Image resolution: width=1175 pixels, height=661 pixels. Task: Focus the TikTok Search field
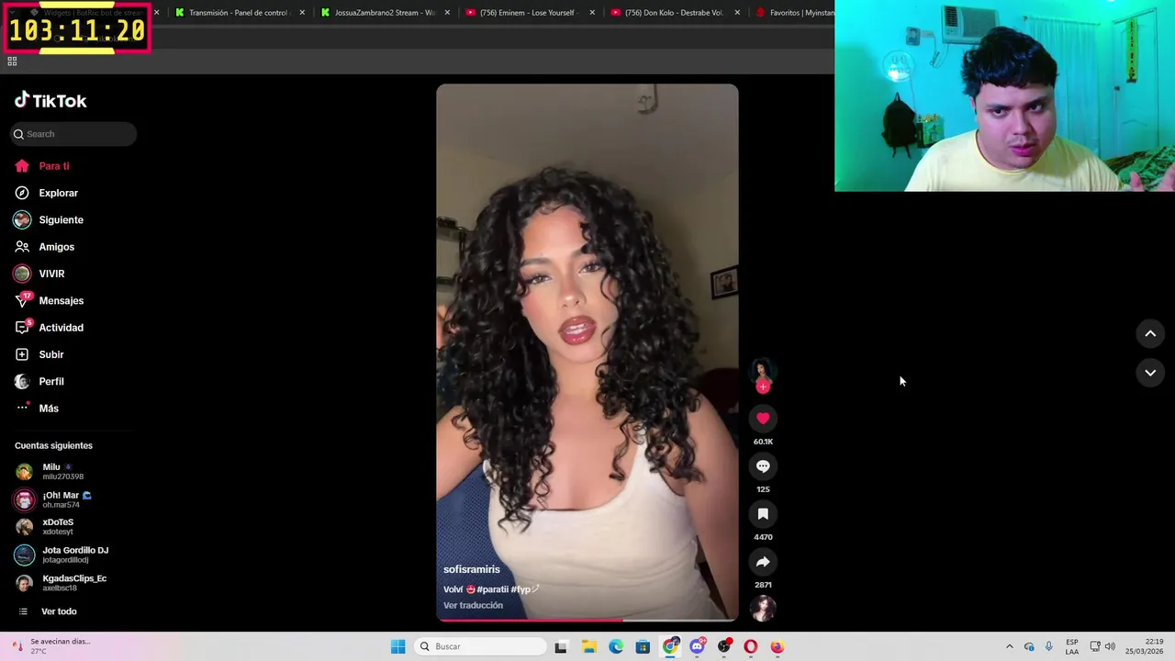coord(73,134)
